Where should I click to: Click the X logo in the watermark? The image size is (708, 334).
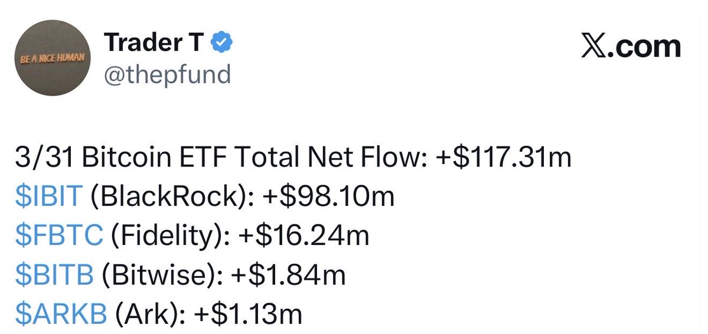594,47
